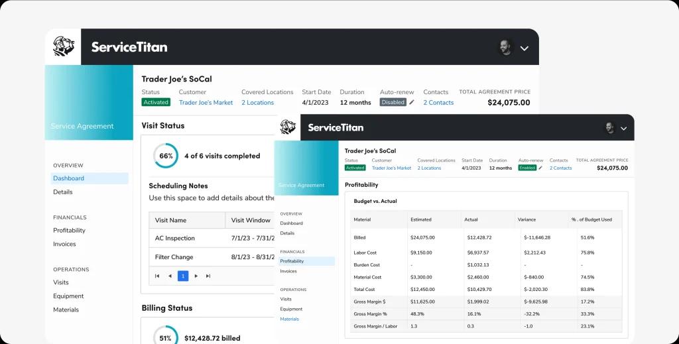Click 4 of 6 visits completed text
This screenshot has width=679, height=344.
tap(222, 156)
